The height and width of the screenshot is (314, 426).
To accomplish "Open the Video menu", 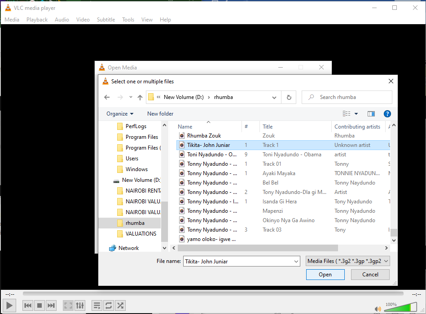I will (x=83, y=20).
